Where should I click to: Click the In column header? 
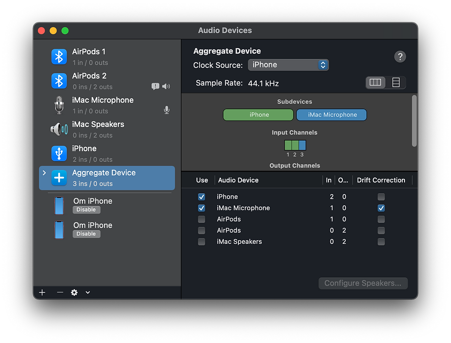(329, 180)
